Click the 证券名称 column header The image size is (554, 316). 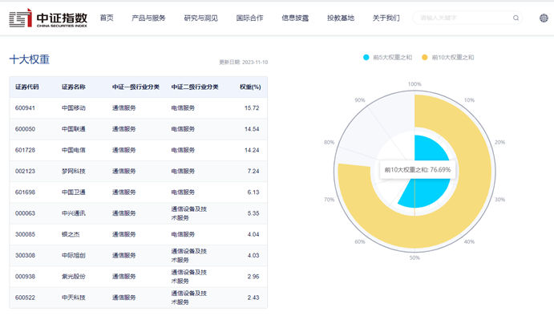[x=74, y=87]
